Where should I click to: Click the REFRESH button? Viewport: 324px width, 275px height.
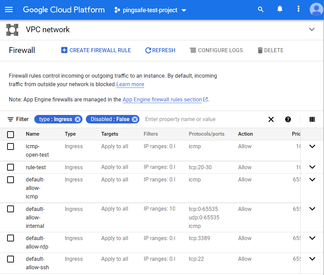click(160, 50)
